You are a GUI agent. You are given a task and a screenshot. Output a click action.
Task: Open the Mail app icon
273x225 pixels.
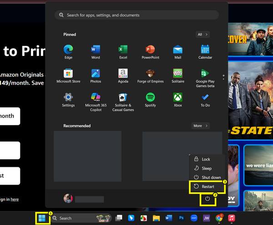click(178, 52)
